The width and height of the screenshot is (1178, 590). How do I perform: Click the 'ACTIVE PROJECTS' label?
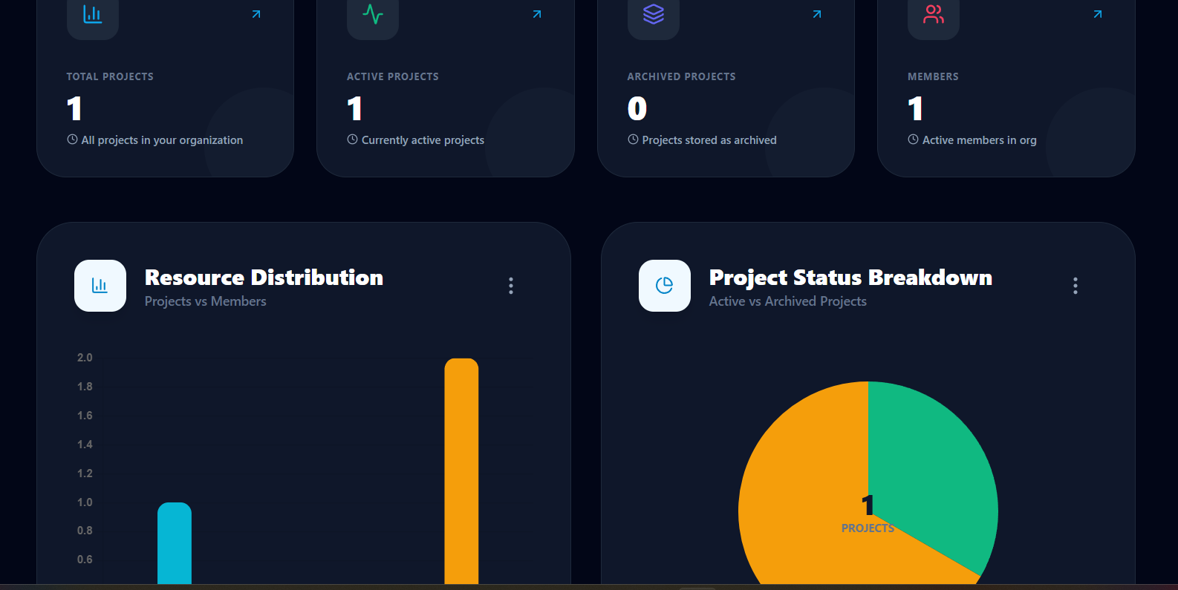tap(393, 76)
